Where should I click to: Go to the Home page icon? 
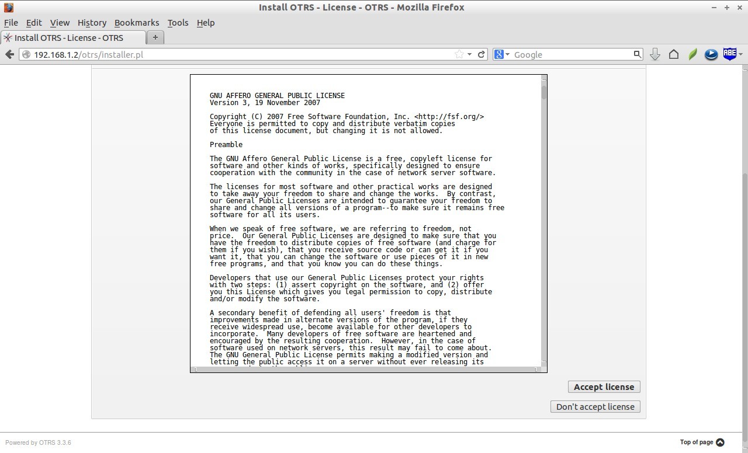(674, 54)
